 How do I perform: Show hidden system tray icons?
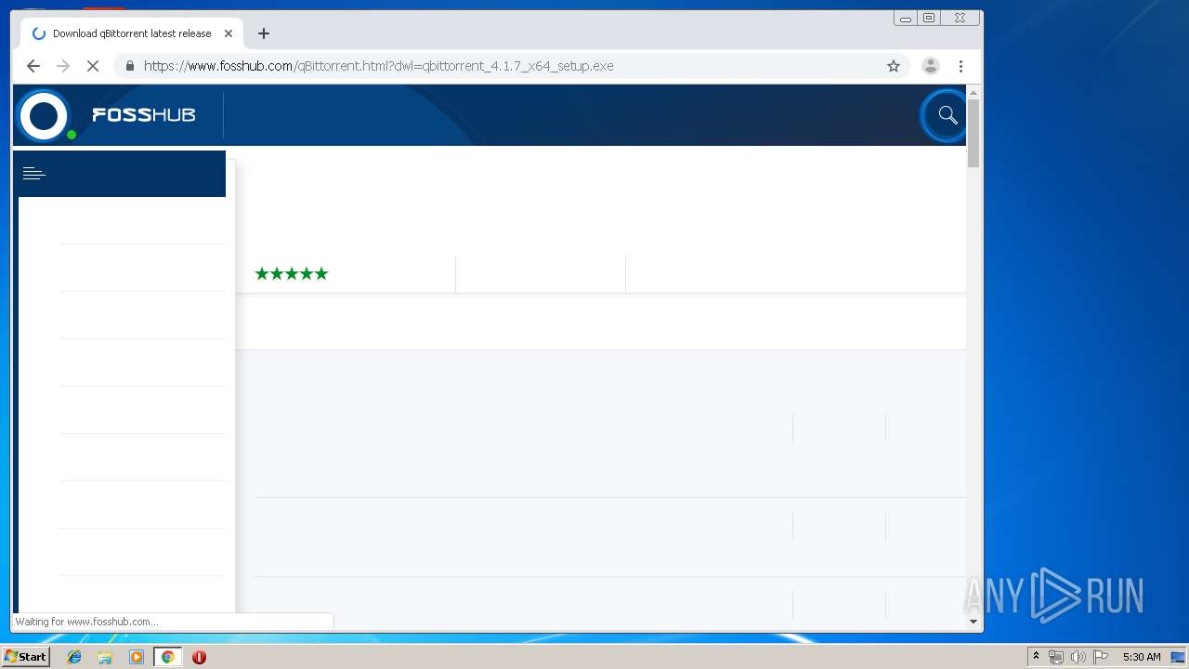1036,657
